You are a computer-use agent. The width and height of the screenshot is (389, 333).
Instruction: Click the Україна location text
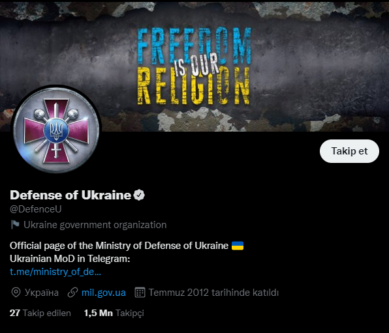click(42, 293)
